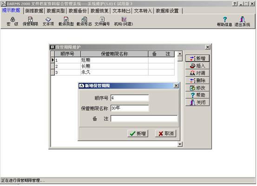Confirm with the 新增 checkmark button

pyautogui.click(x=138, y=134)
